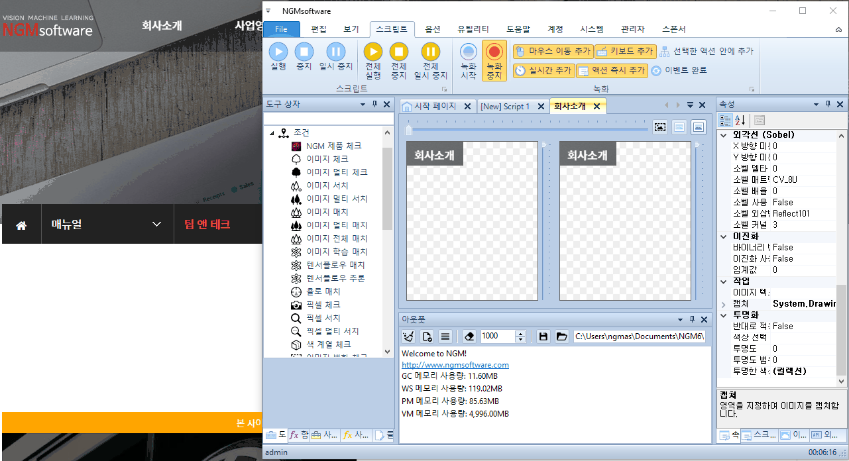849x461 pixels.
Task: Collapse the 이진화 property group
Action: 724,236
